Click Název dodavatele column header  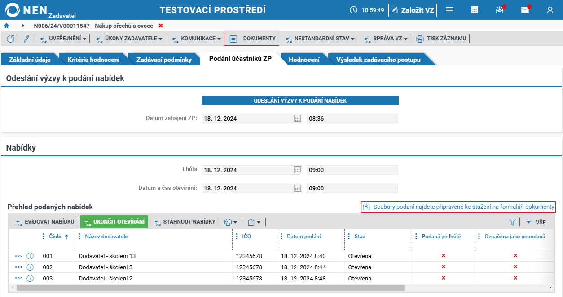(x=106, y=237)
